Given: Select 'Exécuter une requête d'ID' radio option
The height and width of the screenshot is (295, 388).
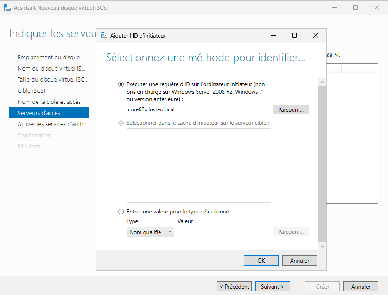Looking at the screenshot, I should click(121, 85).
